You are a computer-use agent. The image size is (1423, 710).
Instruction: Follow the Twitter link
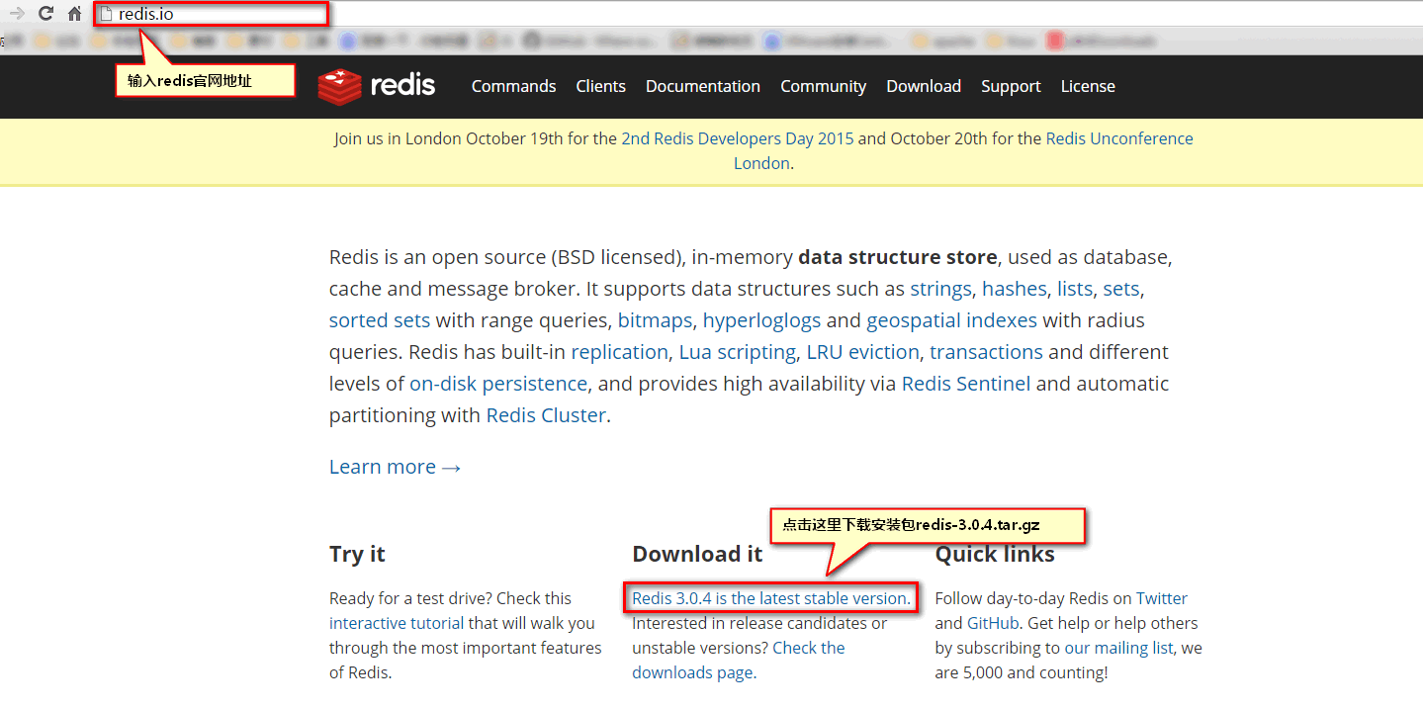(x=1162, y=598)
